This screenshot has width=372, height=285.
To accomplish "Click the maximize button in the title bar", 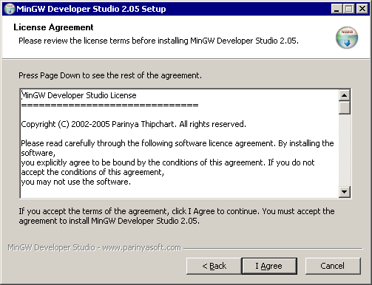I will (348, 9).
